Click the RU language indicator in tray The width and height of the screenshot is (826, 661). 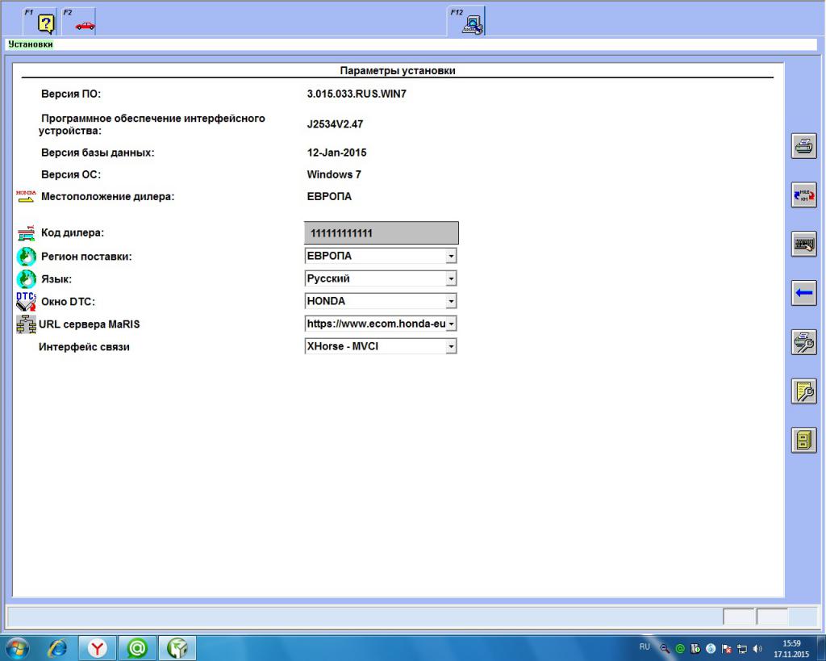[644, 646]
